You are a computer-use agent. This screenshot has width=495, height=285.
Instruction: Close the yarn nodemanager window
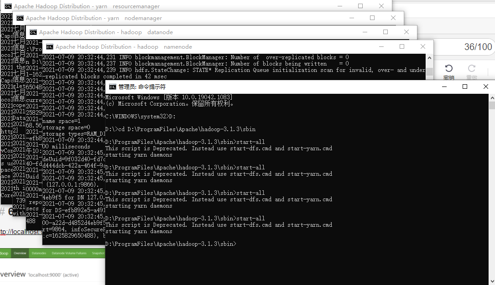393,18
